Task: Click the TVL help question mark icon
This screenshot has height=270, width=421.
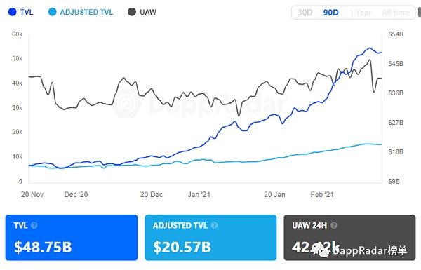Action: tap(34, 225)
